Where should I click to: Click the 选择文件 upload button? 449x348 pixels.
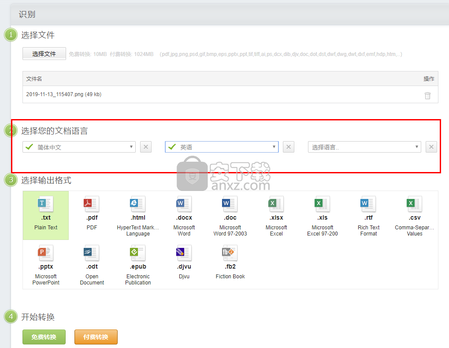pos(44,54)
